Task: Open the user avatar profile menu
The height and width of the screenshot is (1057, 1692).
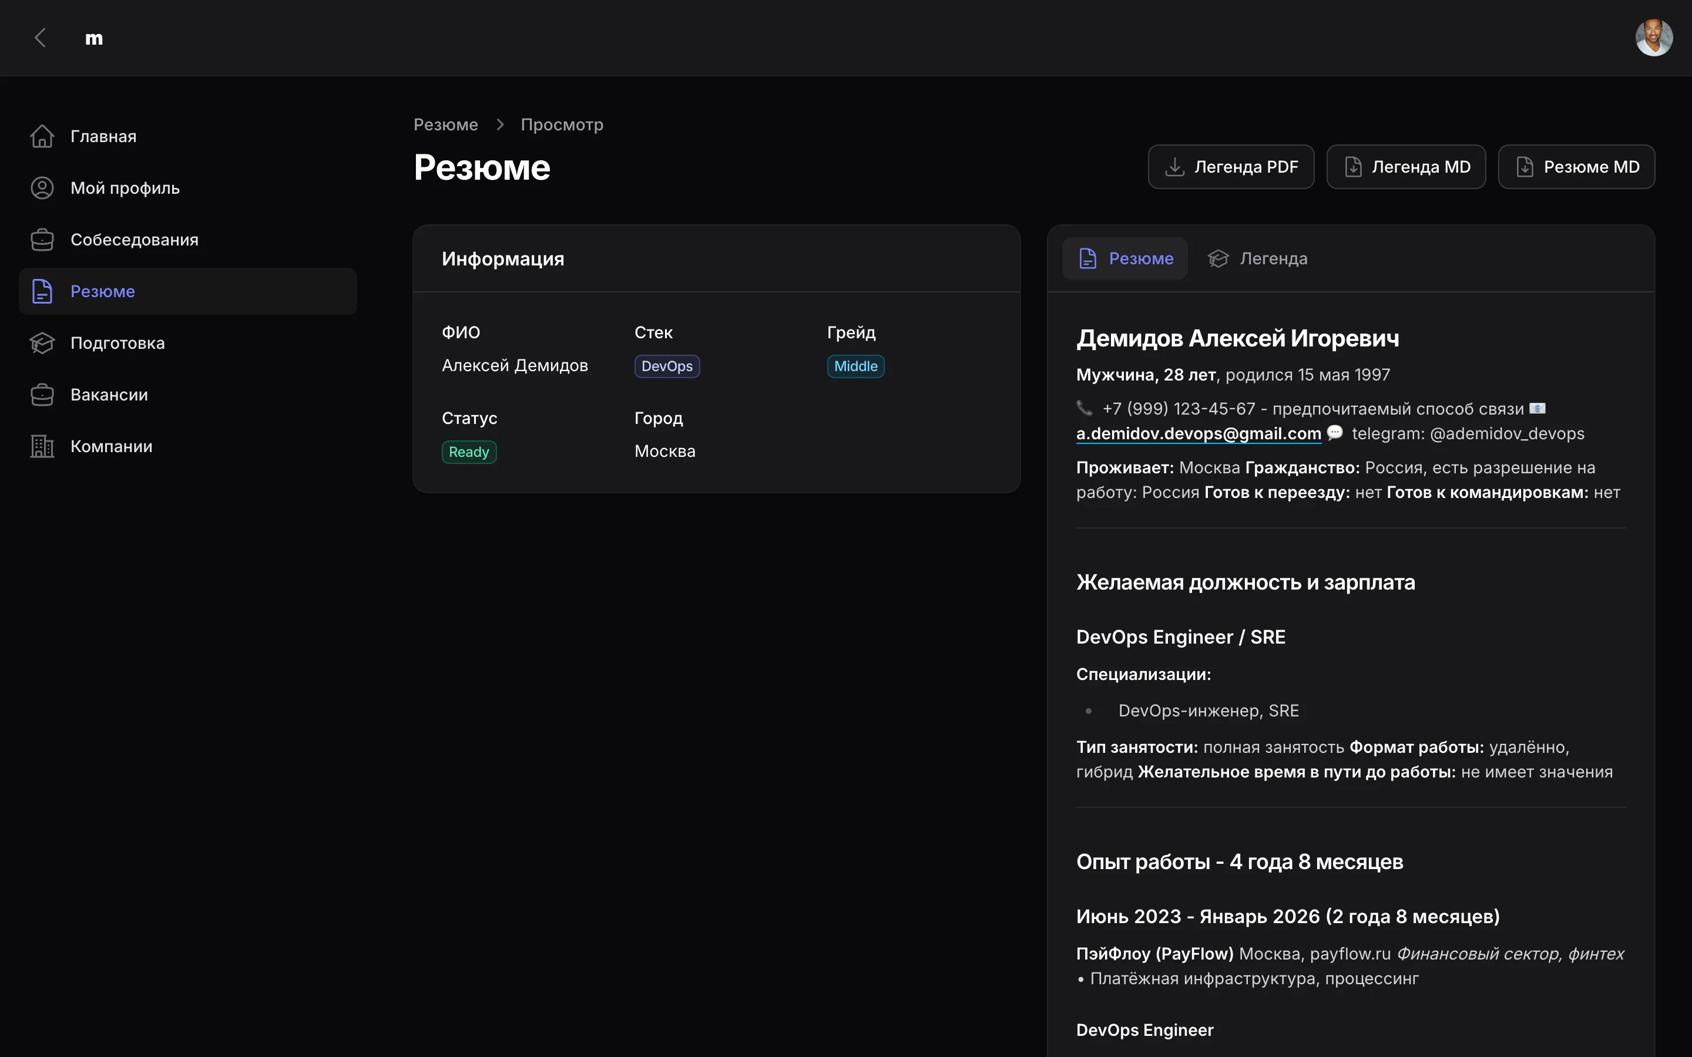Action: pos(1653,38)
